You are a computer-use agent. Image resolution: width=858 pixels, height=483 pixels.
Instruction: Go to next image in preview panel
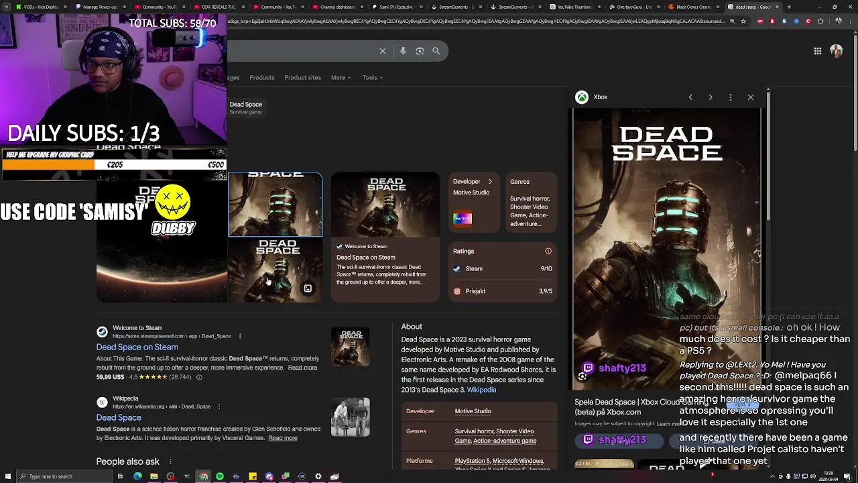(711, 97)
